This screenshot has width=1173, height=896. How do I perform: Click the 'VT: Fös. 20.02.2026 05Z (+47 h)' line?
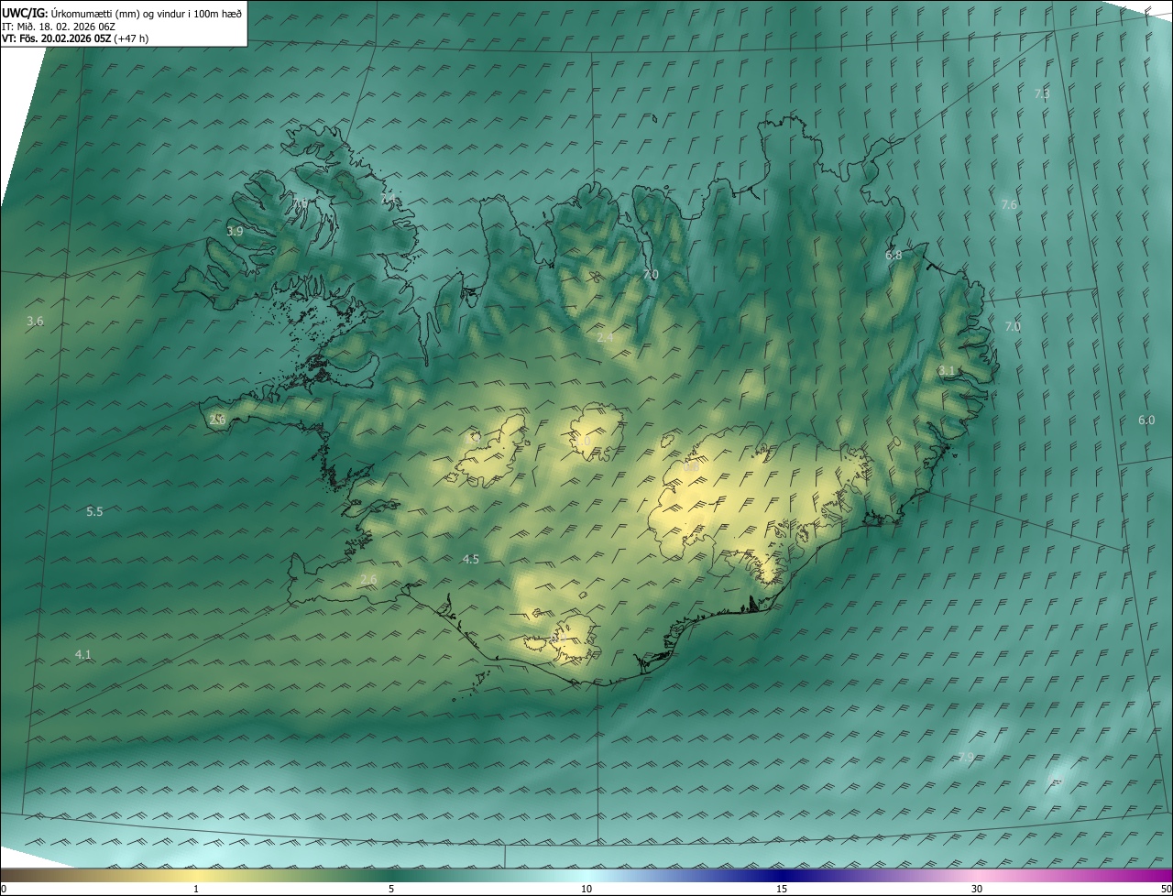tap(75, 38)
